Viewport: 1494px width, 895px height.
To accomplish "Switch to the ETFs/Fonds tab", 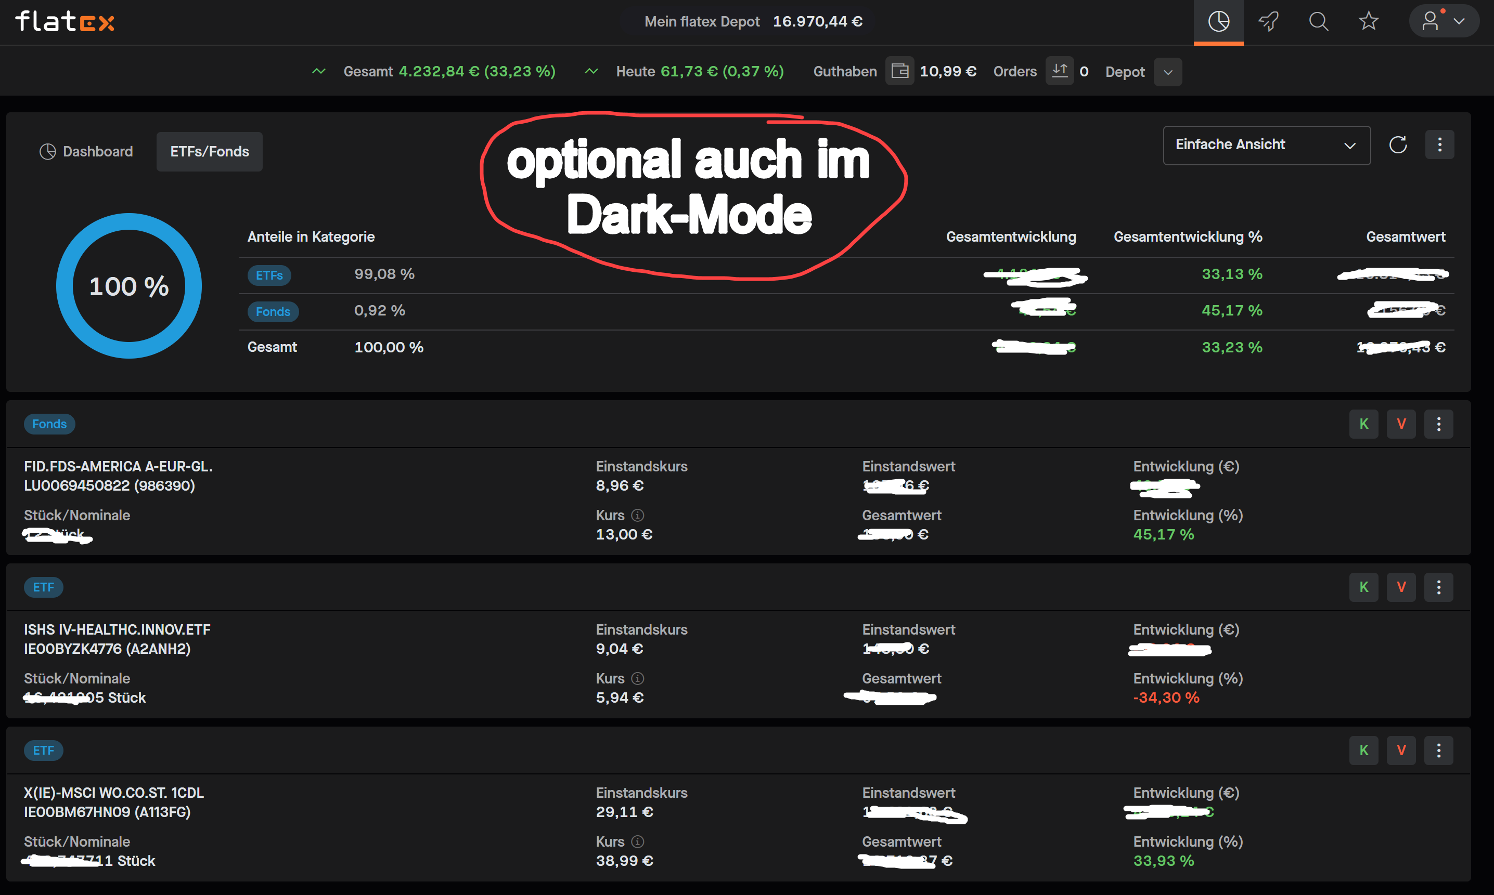I will tap(210, 151).
